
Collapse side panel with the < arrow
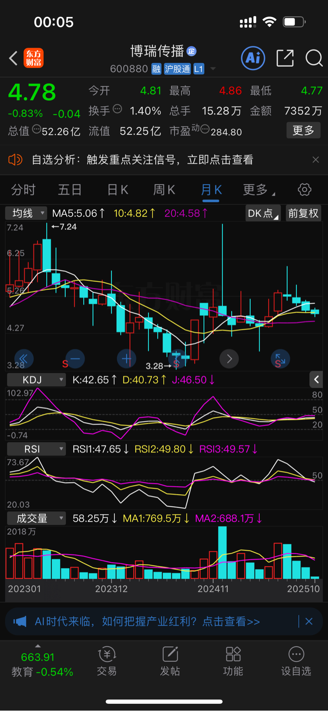coord(316,379)
